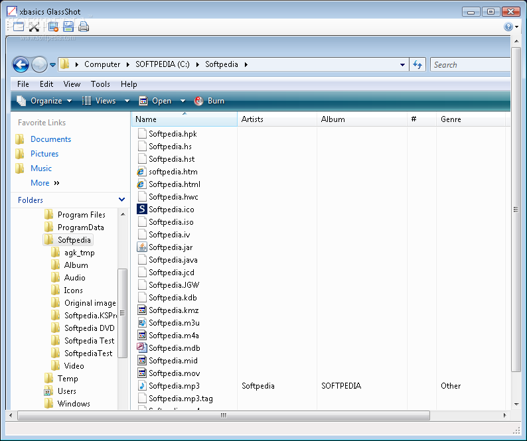
Task: Expand the address bar history dropdown
Action: coord(402,65)
